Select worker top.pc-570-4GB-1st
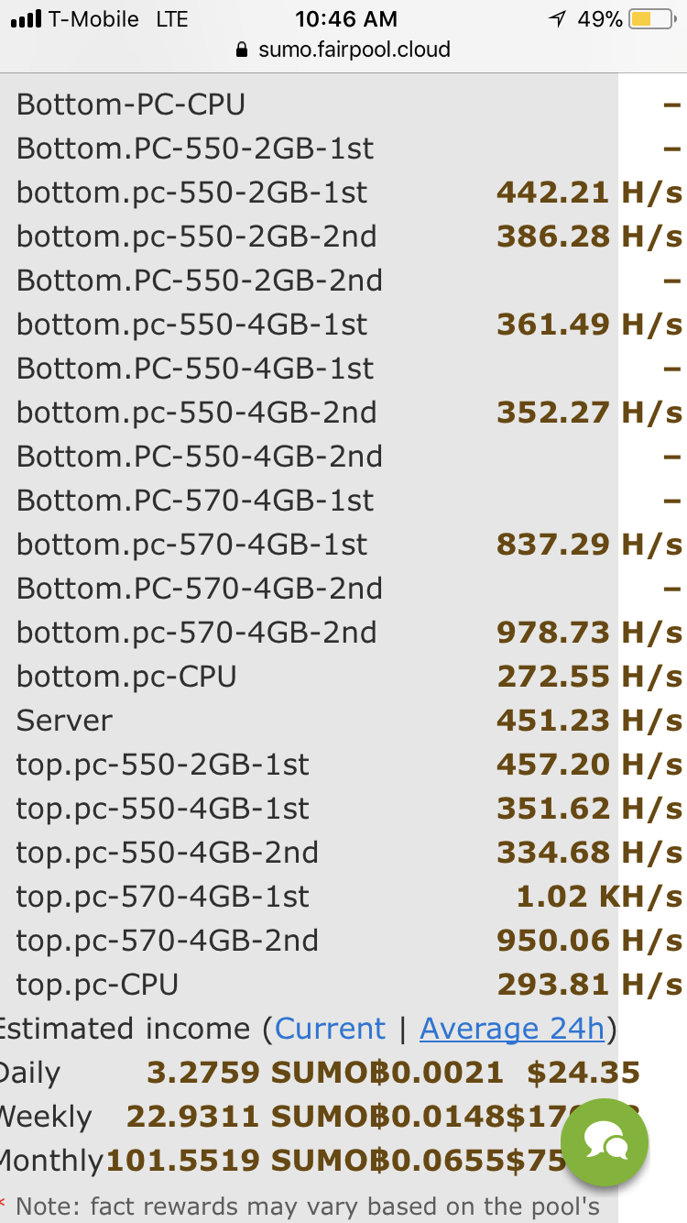 (163, 897)
